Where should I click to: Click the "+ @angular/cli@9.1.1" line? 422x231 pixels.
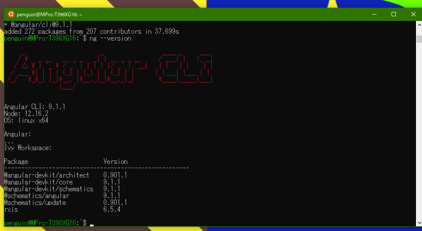pyautogui.click(x=38, y=25)
